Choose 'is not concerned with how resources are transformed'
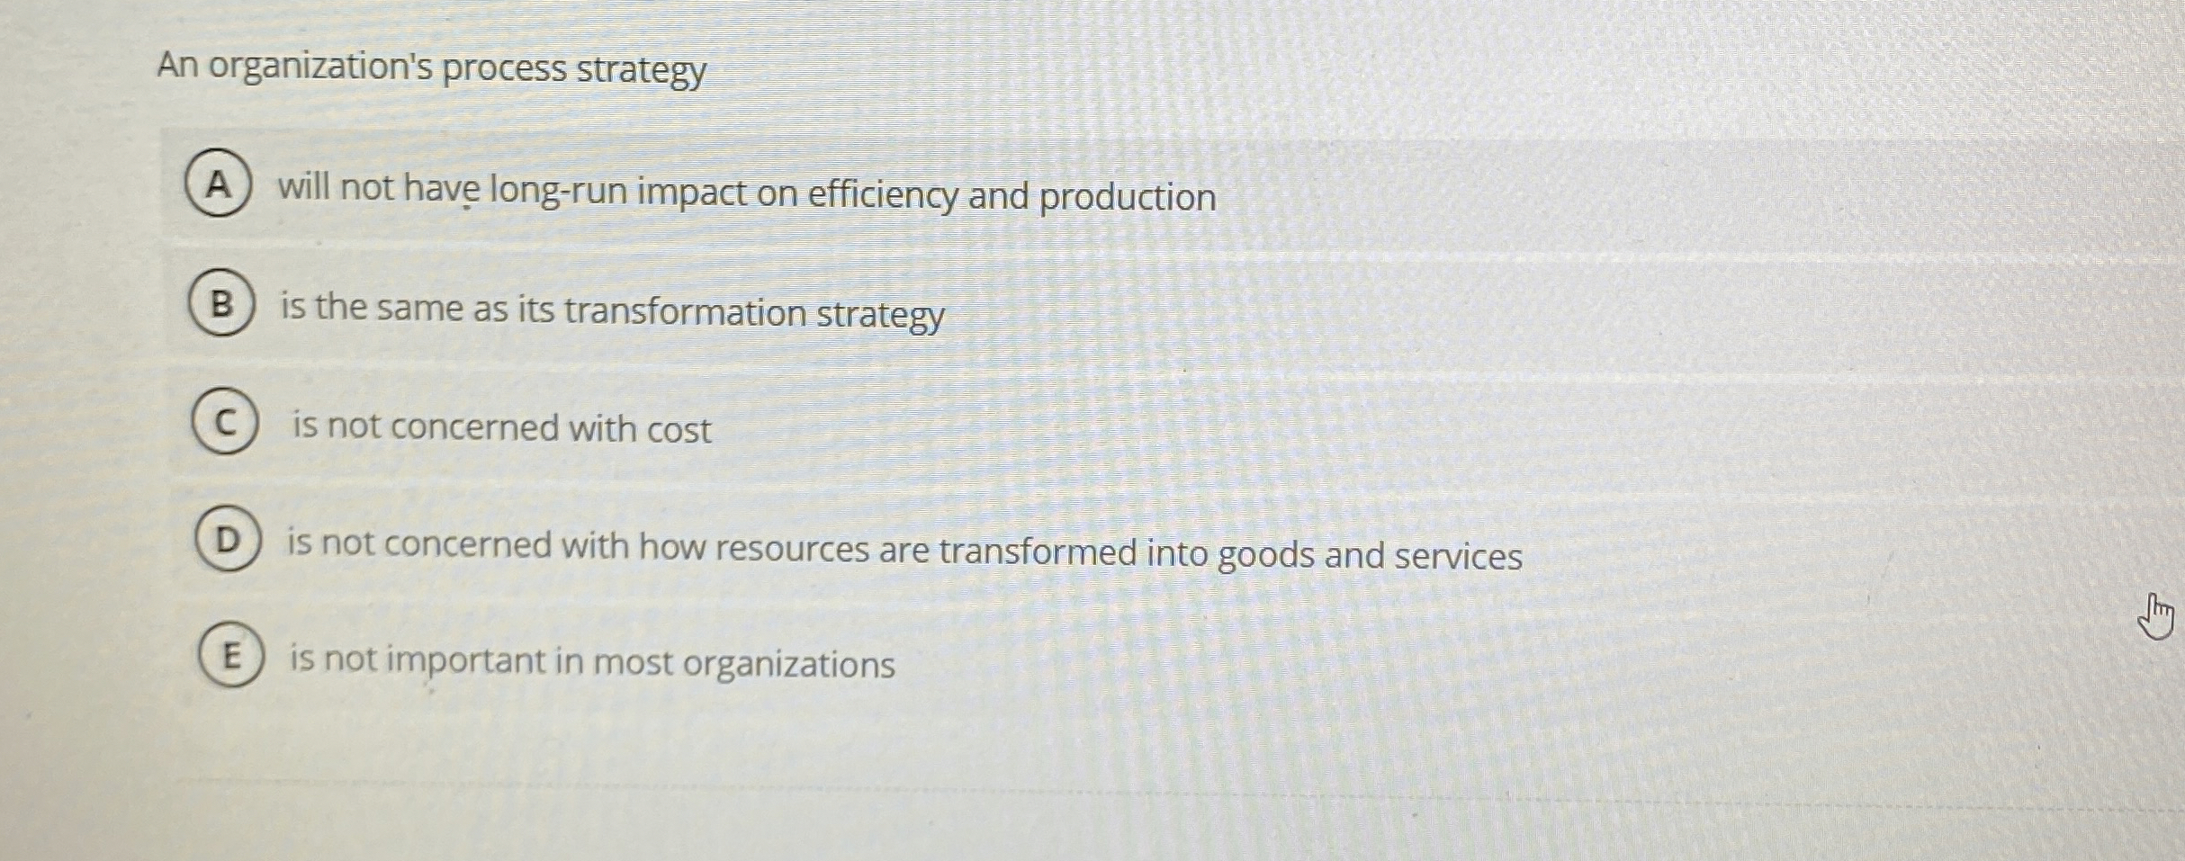2185x861 pixels. [x=904, y=546]
